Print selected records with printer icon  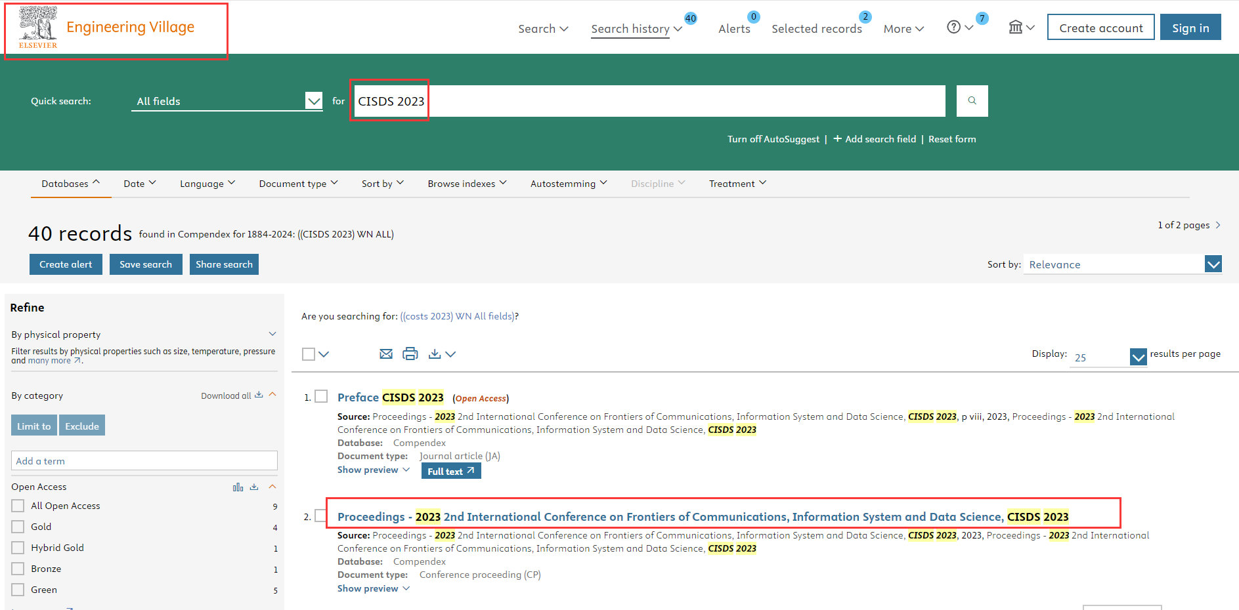pos(410,354)
